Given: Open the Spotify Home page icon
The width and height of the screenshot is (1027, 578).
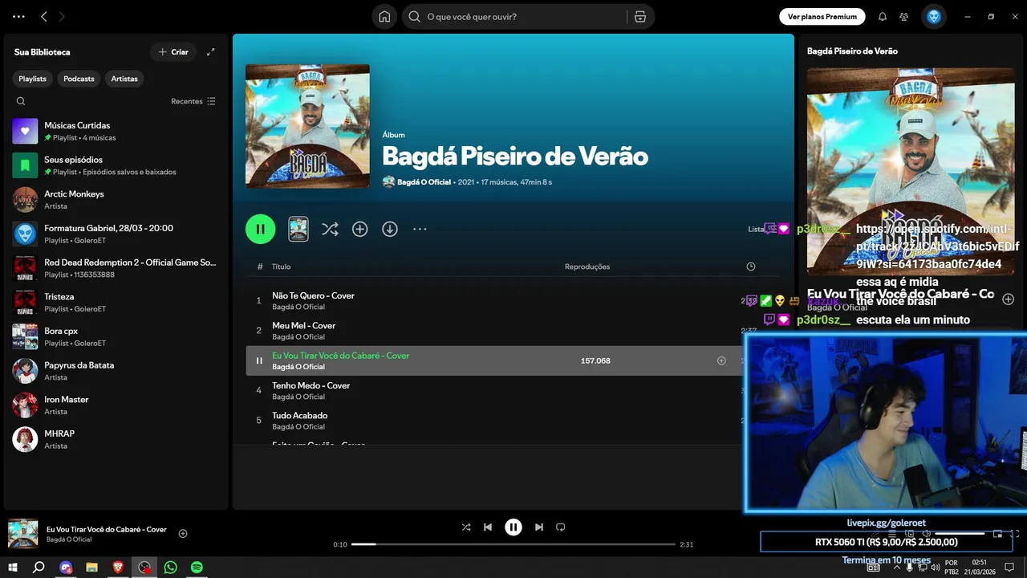Looking at the screenshot, I should [x=384, y=16].
